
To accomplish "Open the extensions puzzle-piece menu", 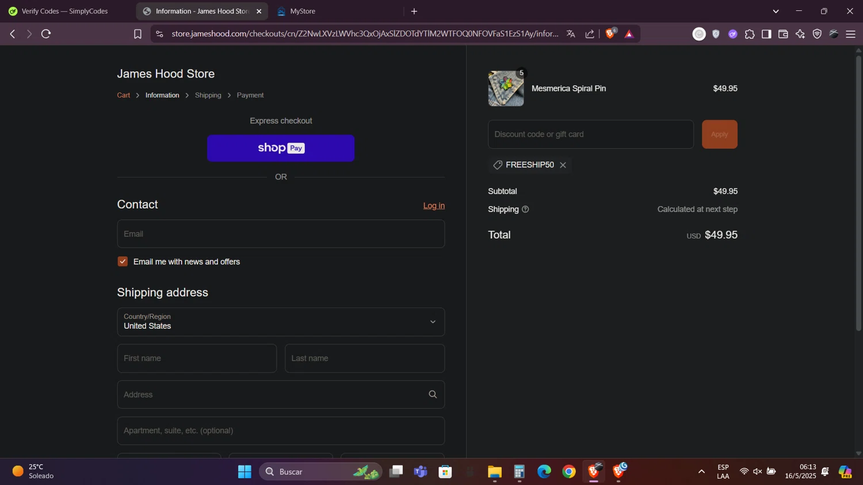I will (750, 34).
